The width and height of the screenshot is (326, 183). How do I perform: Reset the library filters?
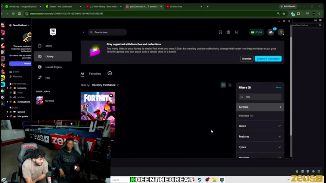coord(278,87)
